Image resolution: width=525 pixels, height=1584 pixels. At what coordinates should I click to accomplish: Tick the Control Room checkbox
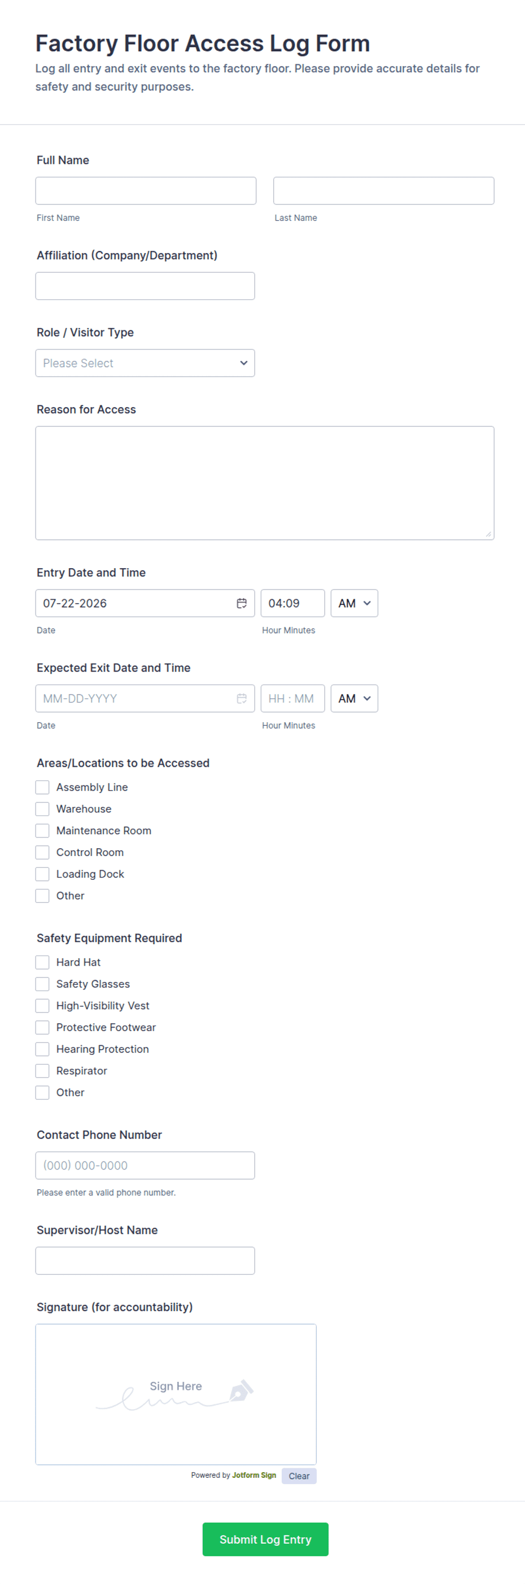(42, 852)
